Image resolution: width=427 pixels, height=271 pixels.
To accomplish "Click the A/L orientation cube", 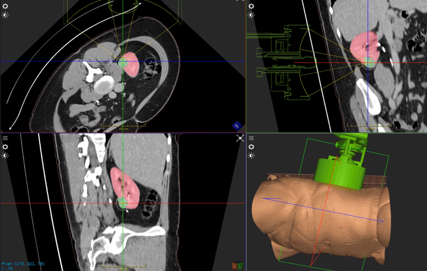I will (237, 266).
